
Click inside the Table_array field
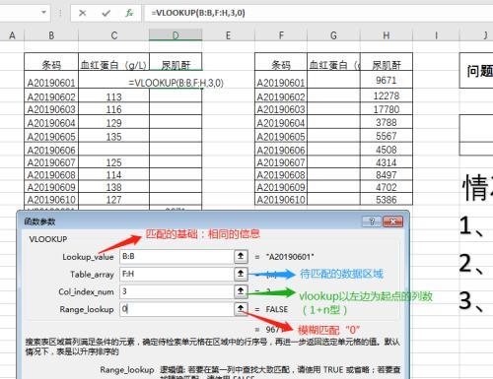click(x=176, y=274)
